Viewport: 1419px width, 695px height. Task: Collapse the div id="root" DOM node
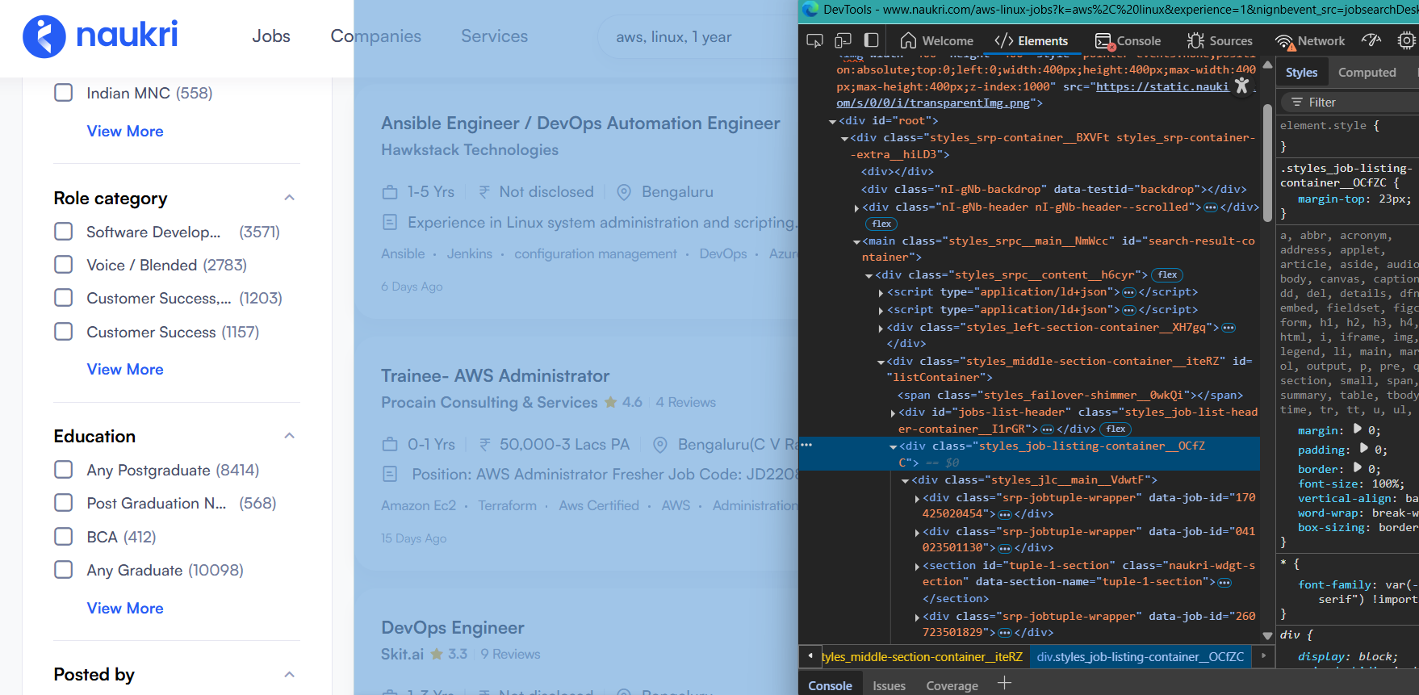(832, 121)
